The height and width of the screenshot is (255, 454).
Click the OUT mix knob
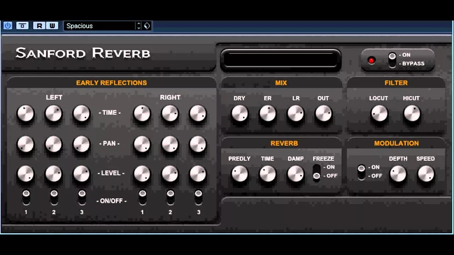click(323, 114)
